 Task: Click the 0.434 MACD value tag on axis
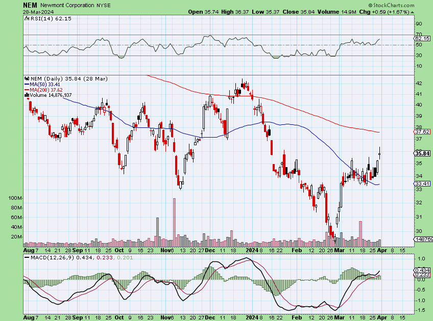pos(422,270)
